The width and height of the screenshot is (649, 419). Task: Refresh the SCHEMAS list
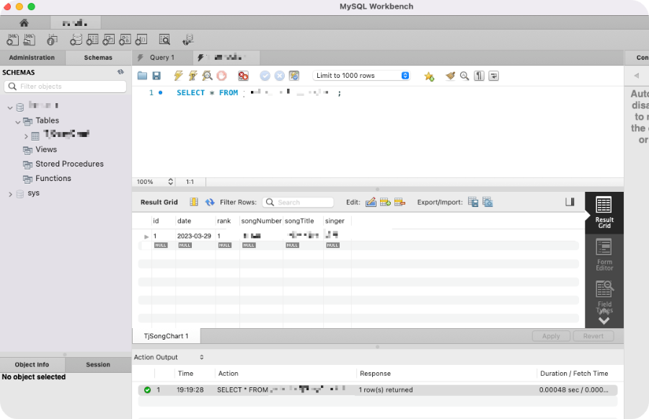[120, 72]
